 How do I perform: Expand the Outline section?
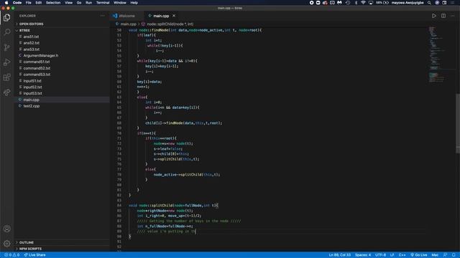point(62,242)
